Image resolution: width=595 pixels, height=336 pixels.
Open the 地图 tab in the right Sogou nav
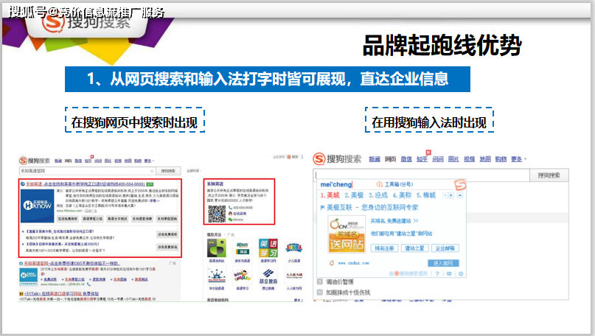485,159
